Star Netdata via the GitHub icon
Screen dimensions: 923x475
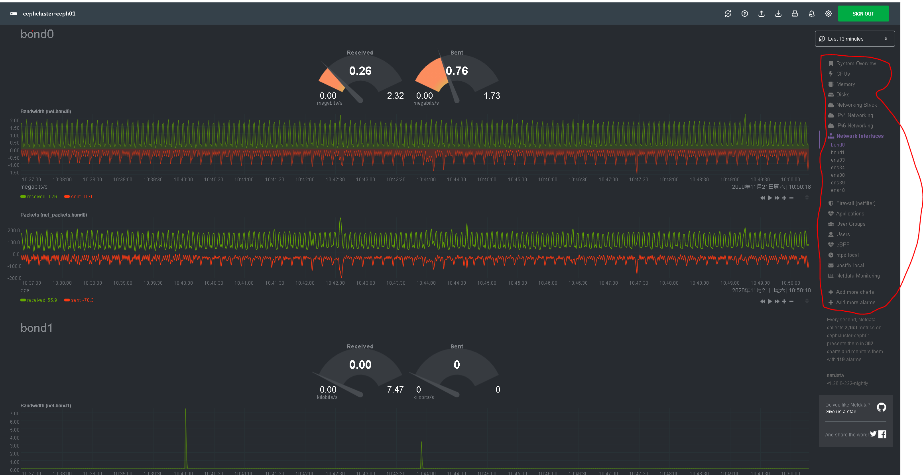(881, 407)
